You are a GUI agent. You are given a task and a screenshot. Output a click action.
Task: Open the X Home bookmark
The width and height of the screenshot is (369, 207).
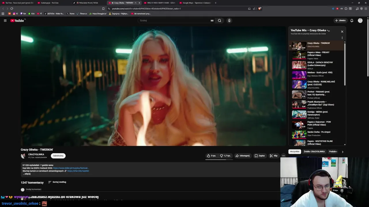coord(70,14)
